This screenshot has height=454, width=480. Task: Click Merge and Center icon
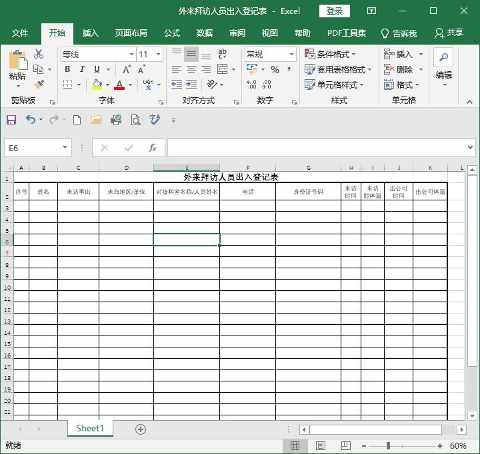(223, 69)
